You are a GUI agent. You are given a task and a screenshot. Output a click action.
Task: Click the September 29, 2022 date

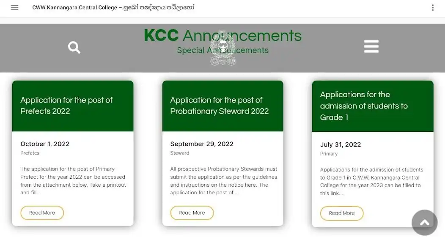pyautogui.click(x=202, y=144)
